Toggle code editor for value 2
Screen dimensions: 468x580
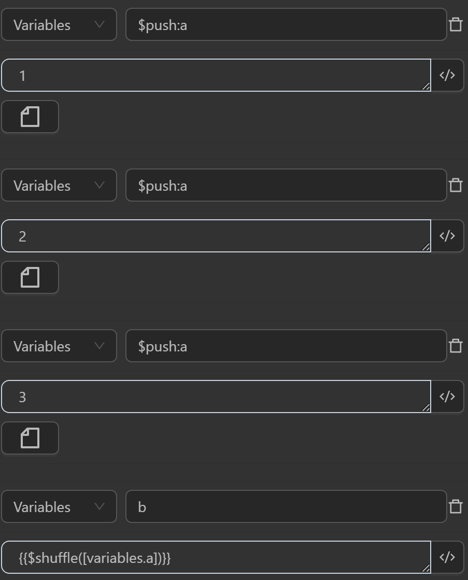(x=447, y=236)
